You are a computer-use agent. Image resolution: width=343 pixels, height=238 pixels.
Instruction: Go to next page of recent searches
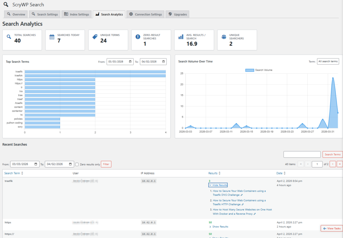pos(333,164)
